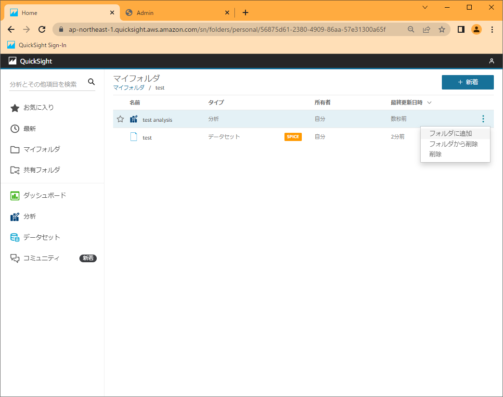Open マイフォルダ in sidebar

point(35,150)
